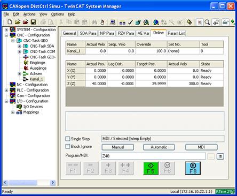
Task: Select the CNC-Task GEO- sub item
Action: pos(43,57)
